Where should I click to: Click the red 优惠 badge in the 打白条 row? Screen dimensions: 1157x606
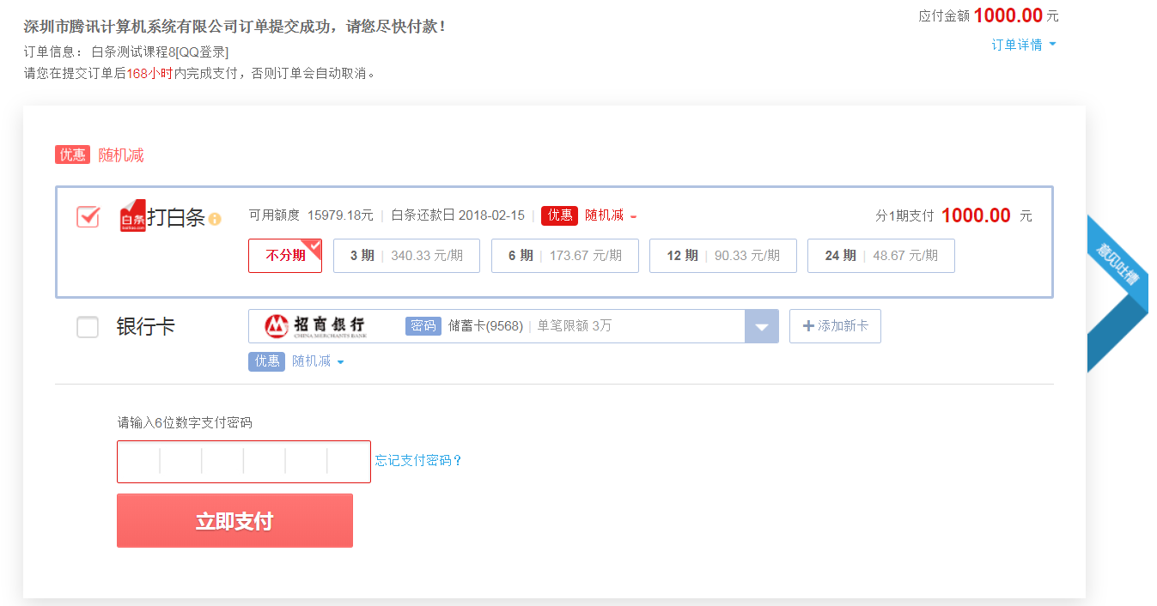(x=559, y=215)
